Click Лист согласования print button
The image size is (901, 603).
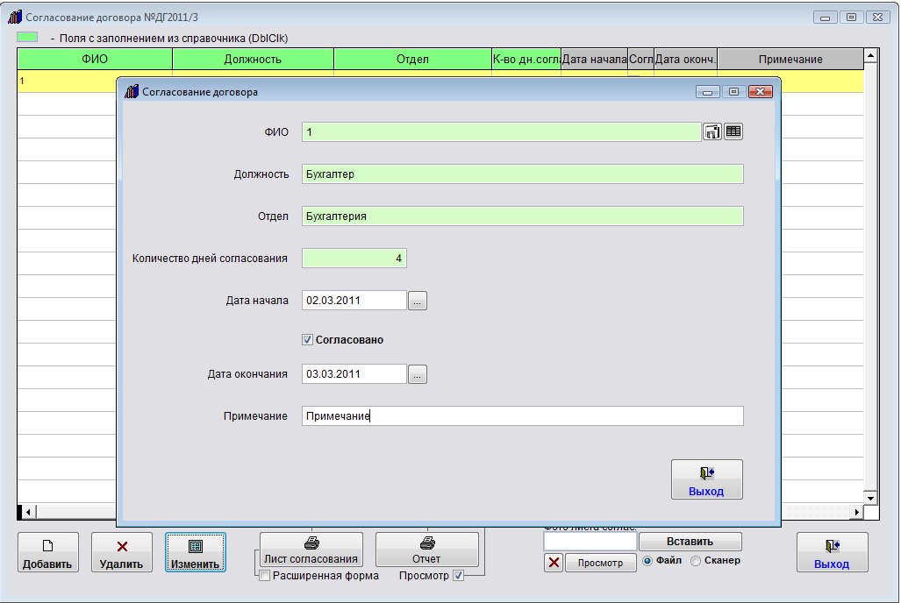click(311, 550)
